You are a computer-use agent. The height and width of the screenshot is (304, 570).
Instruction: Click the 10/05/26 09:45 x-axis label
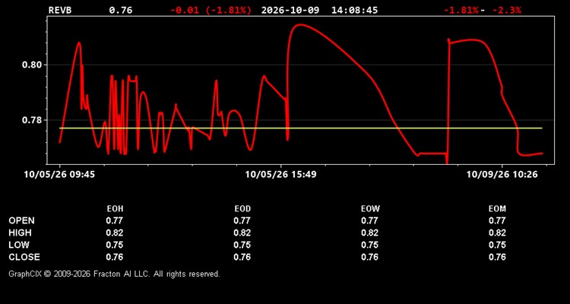59,175
